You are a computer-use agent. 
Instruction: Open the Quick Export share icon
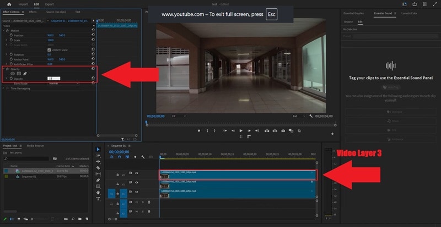point(415,4)
